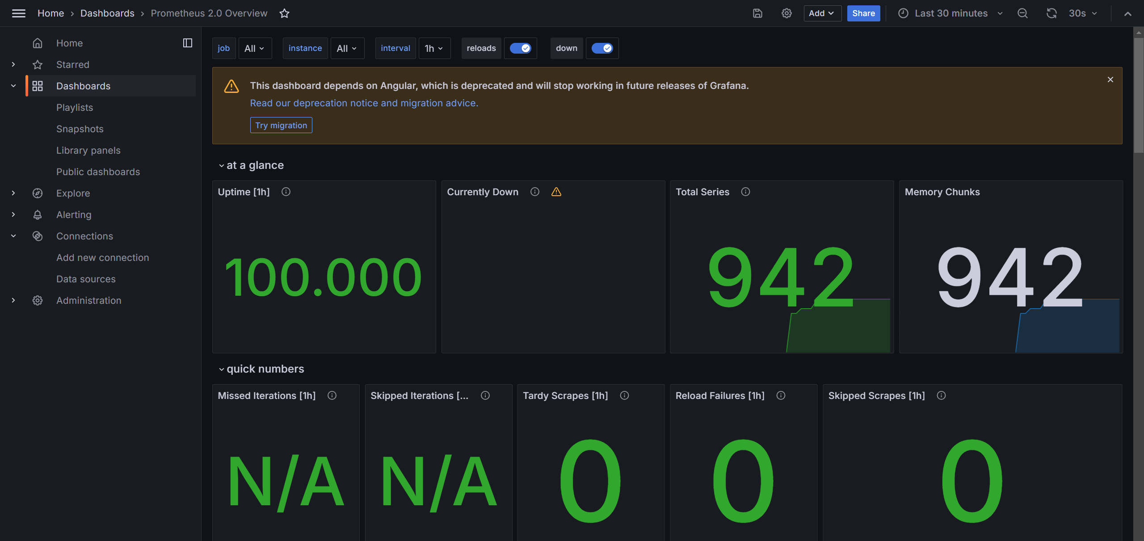Click the Tardy Scrapes info icon
Viewport: 1144px width, 541px height.
625,395
